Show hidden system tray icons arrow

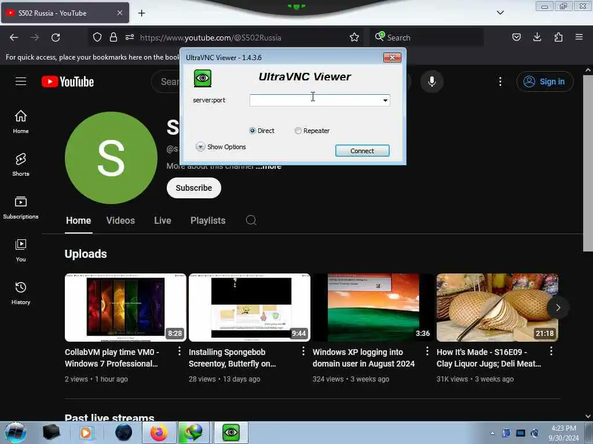coord(492,433)
